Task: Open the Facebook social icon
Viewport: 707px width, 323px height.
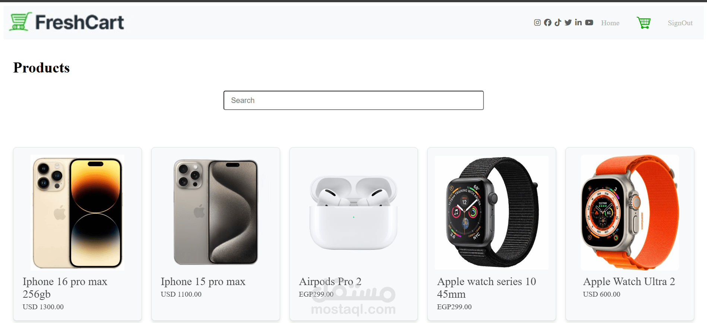Action: 548,23
